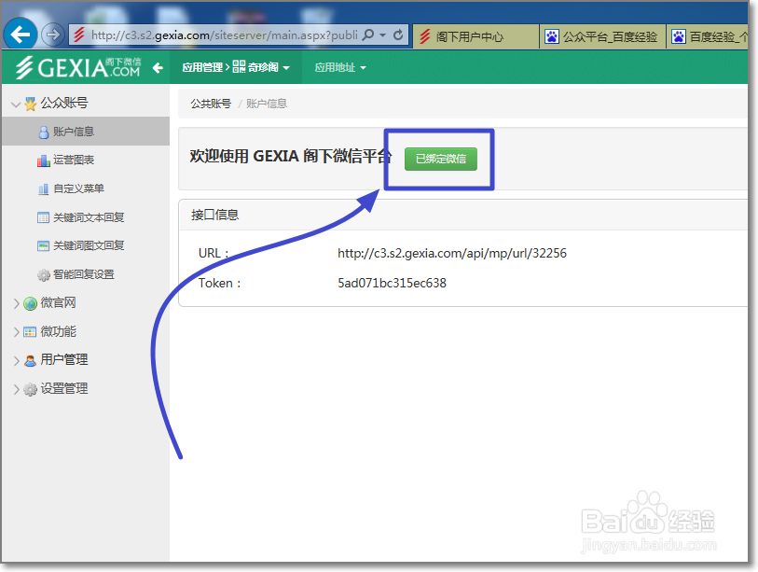Click the 智能回复设置 gear icon

44,275
